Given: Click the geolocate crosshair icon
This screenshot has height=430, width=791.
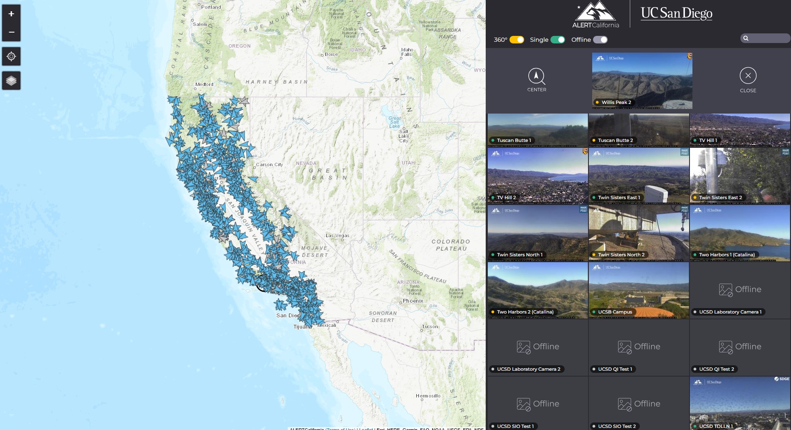Looking at the screenshot, I should pyautogui.click(x=11, y=56).
